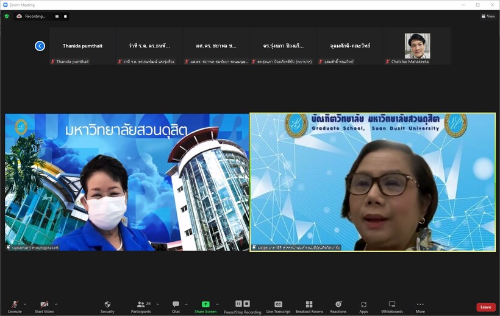Unmute the microphone
Image resolution: width=500 pixels, height=316 pixels.
(x=15, y=305)
